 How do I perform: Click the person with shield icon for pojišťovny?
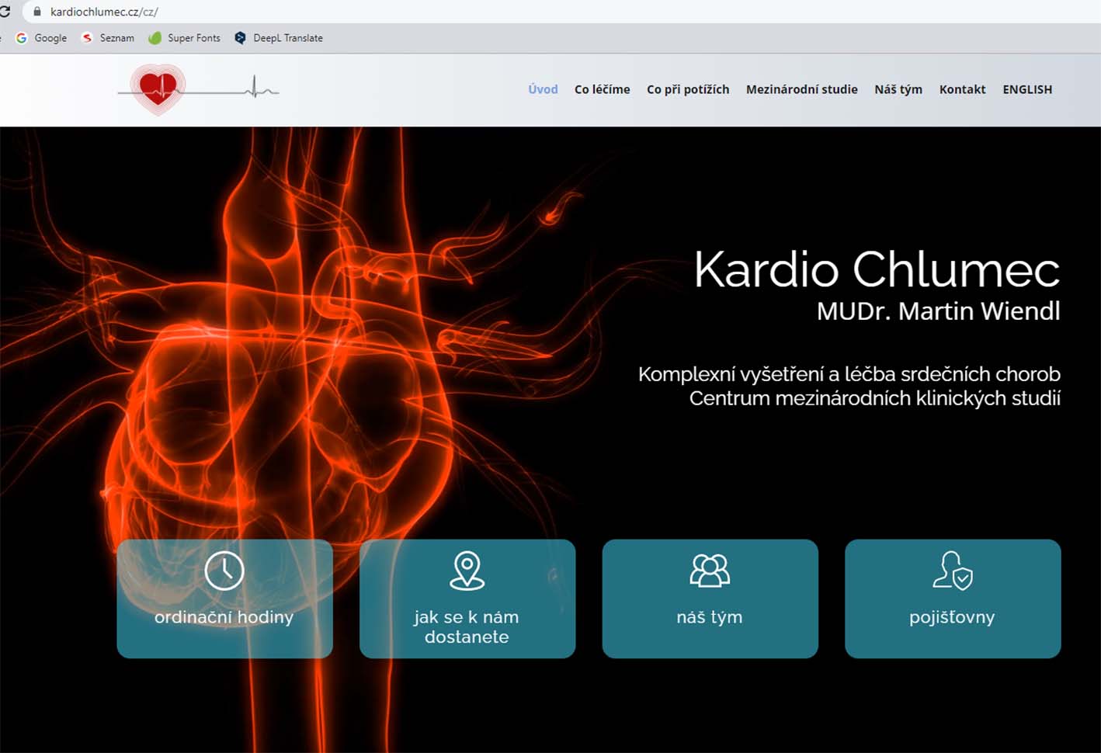tap(953, 571)
